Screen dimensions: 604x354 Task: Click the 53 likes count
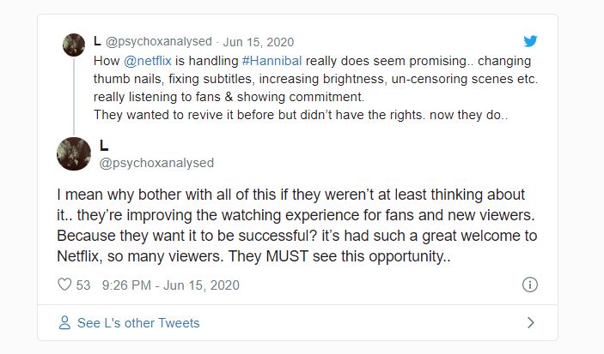(82, 285)
